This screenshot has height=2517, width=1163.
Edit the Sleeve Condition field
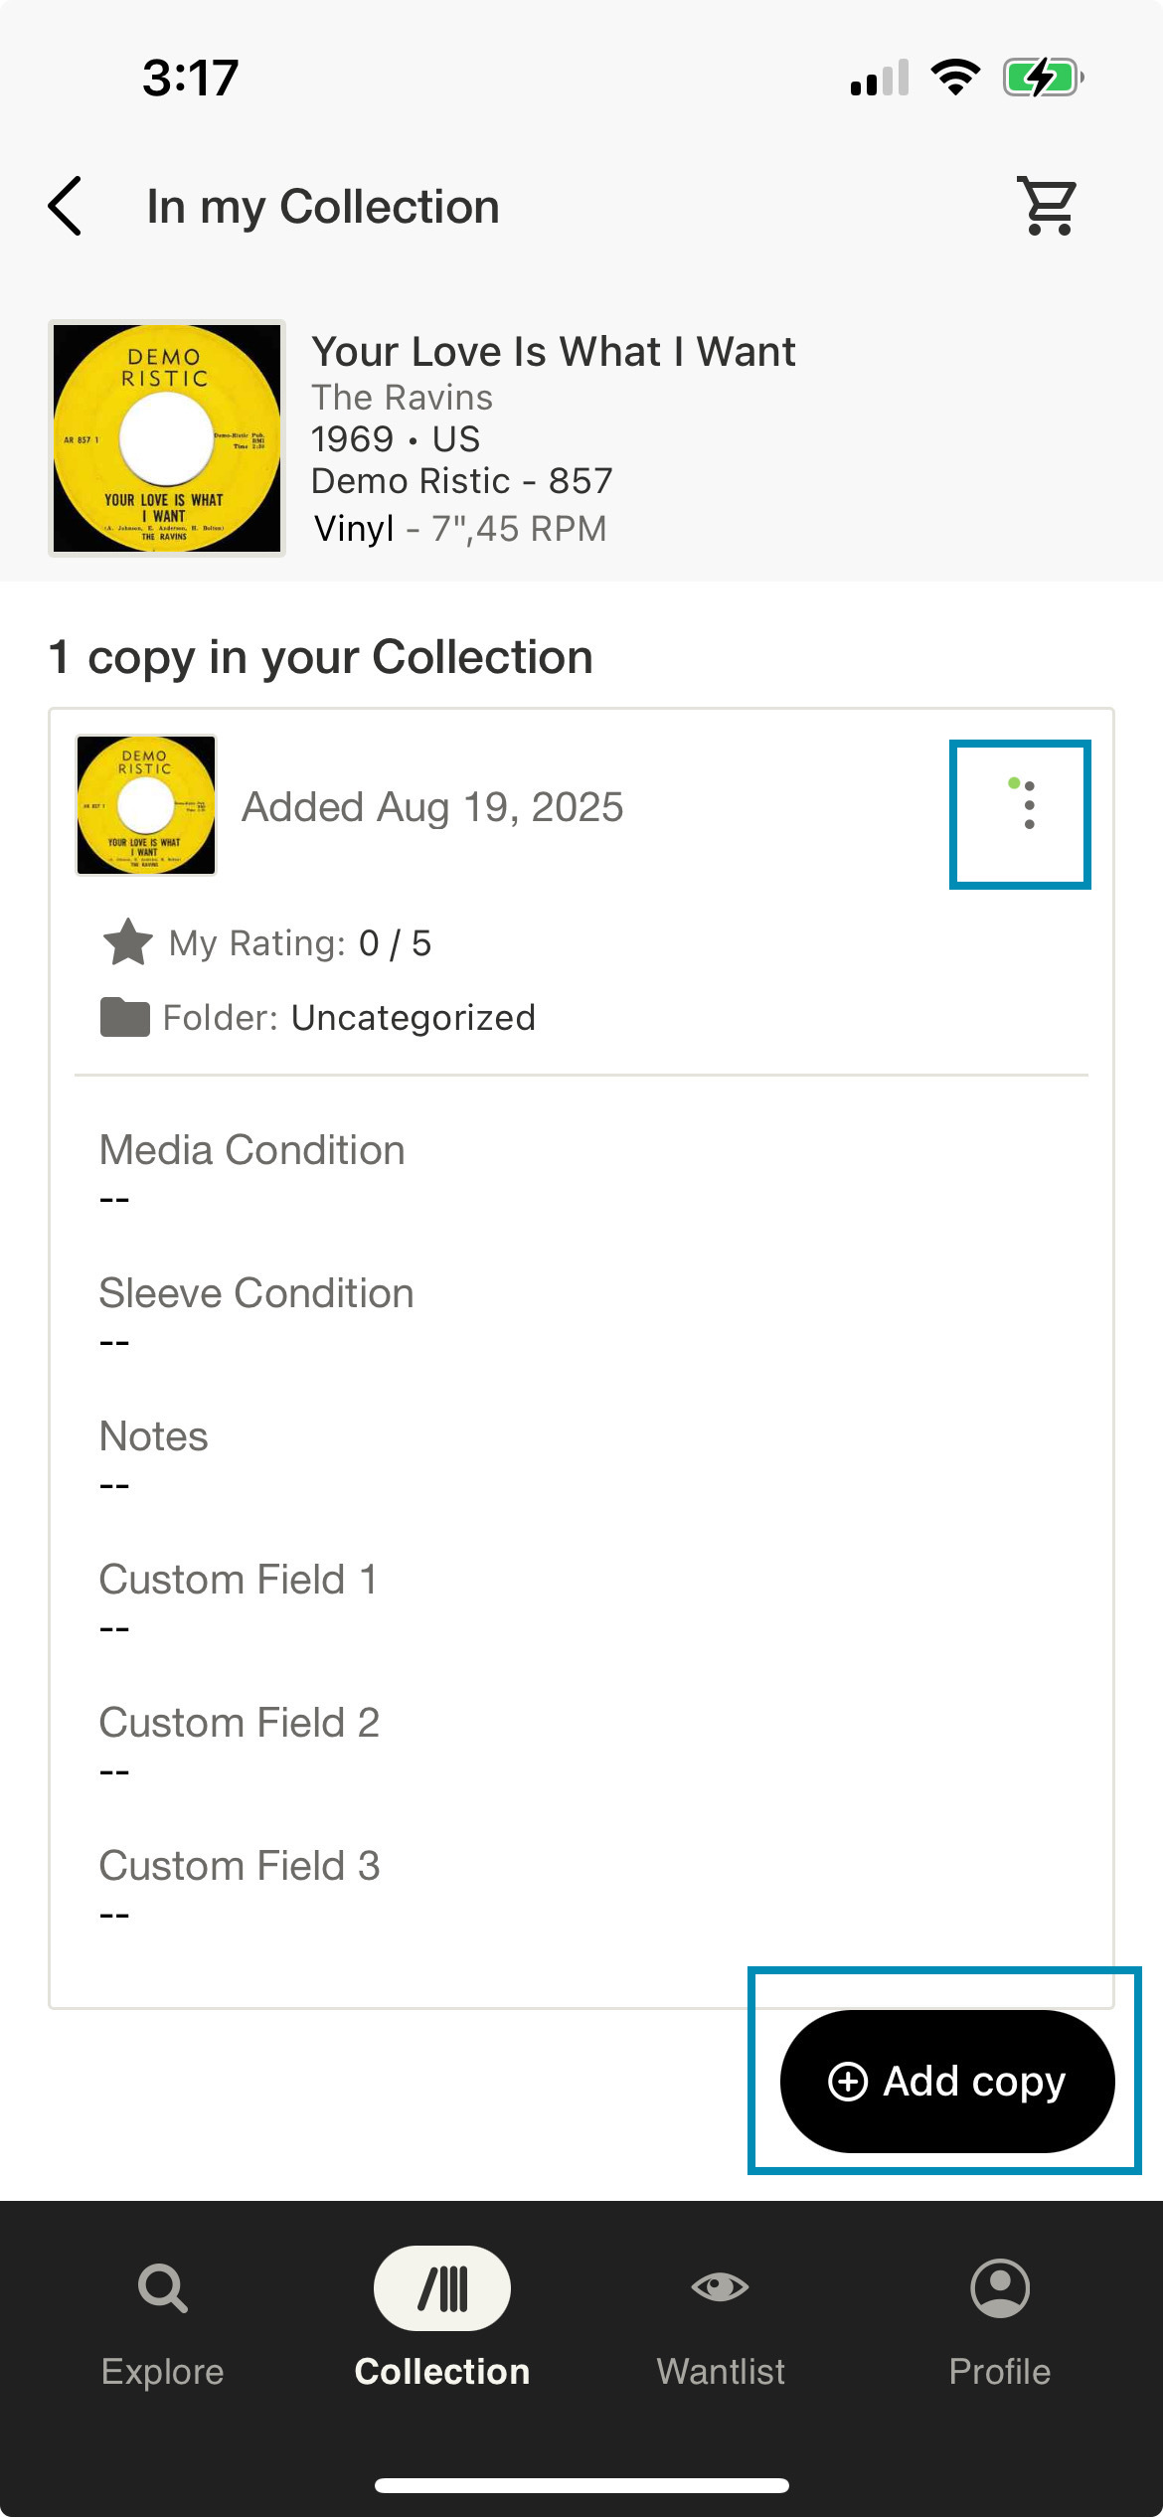(x=581, y=1313)
